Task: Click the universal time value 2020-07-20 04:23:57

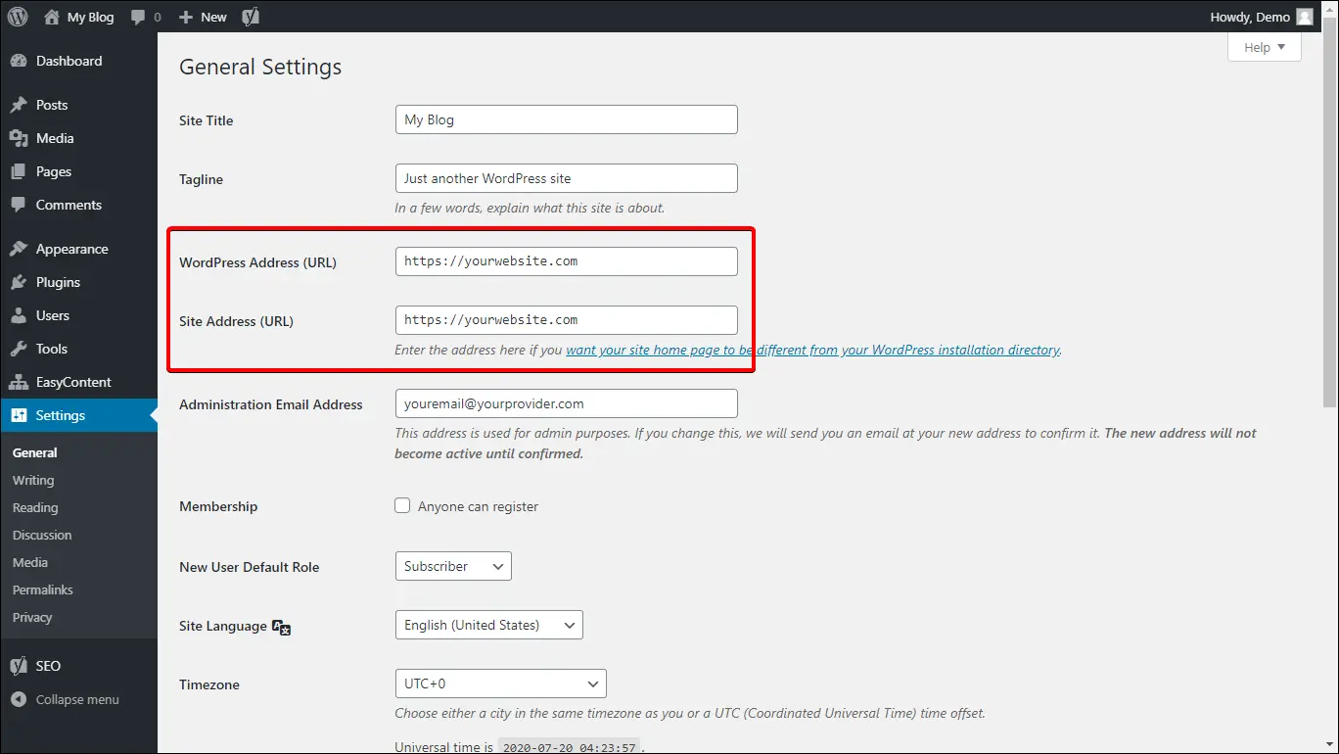Action: [x=569, y=747]
